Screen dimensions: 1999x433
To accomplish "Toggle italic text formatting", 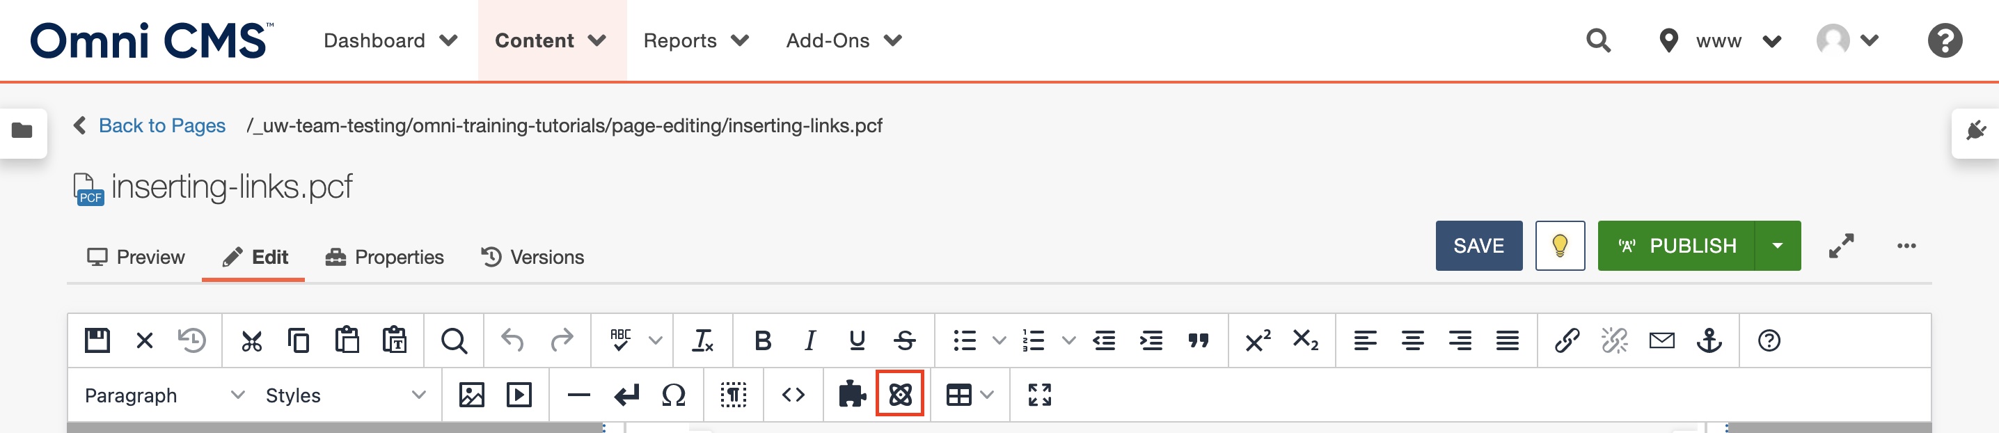I will [x=809, y=340].
